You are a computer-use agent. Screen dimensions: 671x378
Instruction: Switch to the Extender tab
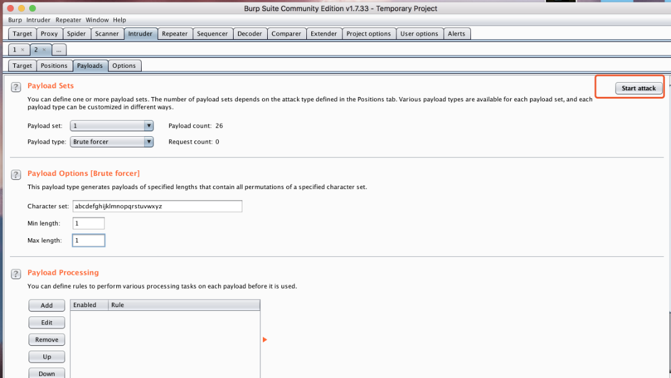pos(324,34)
